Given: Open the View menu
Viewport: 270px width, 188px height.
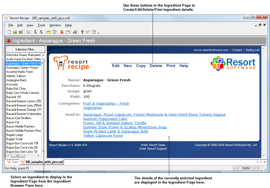Looking at the screenshot, I should (x=30, y=25).
